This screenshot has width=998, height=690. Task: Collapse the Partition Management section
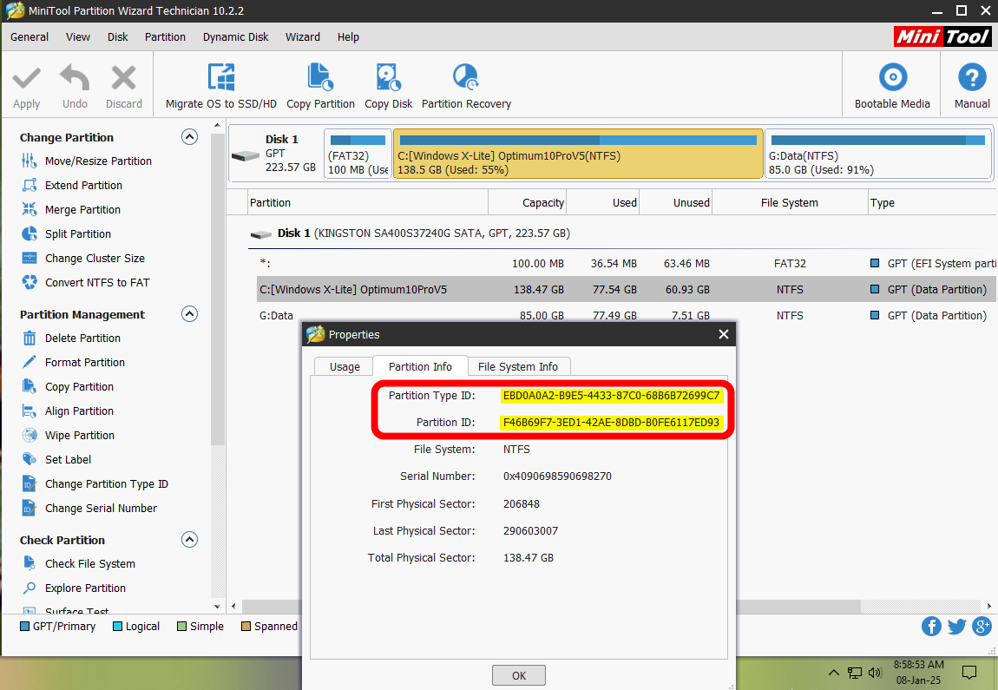click(x=190, y=314)
